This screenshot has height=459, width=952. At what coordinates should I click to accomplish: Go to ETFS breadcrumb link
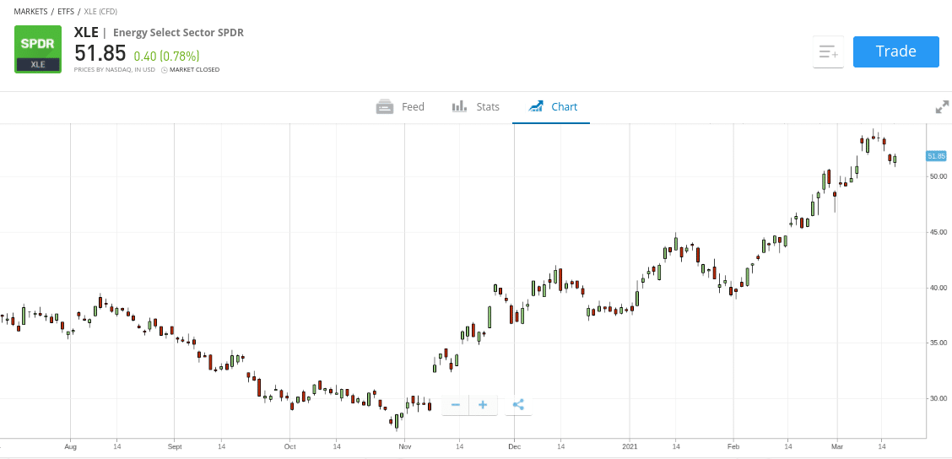pos(66,12)
